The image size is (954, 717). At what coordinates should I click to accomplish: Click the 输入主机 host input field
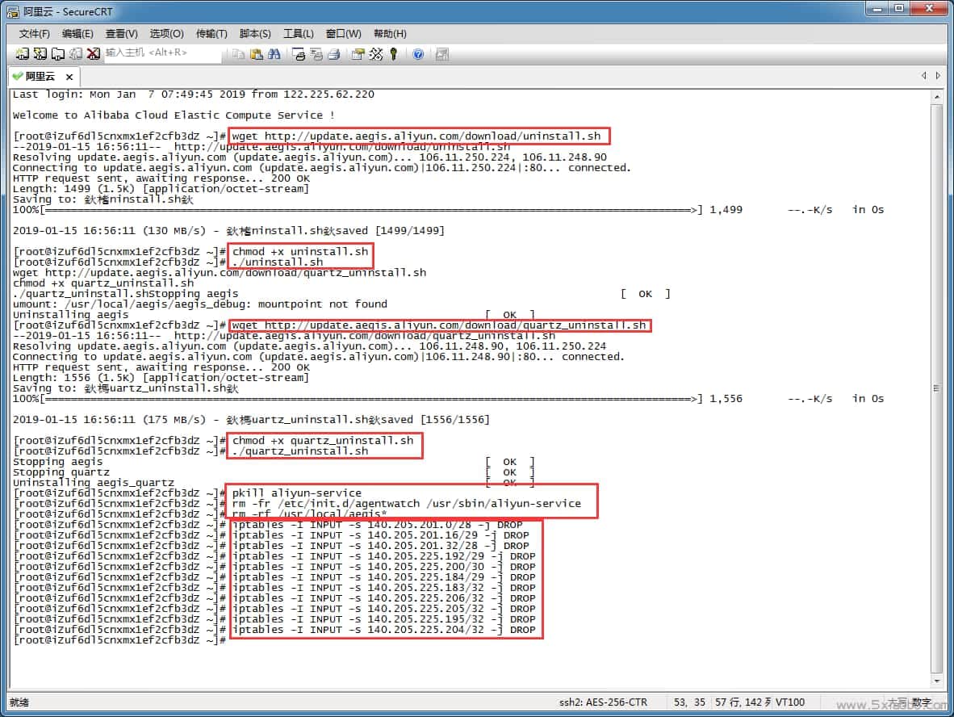(161, 53)
